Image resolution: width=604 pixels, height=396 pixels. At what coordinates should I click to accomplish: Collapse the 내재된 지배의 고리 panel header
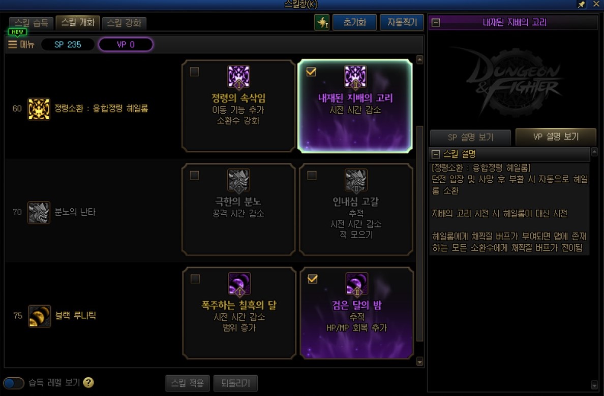[x=436, y=23]
